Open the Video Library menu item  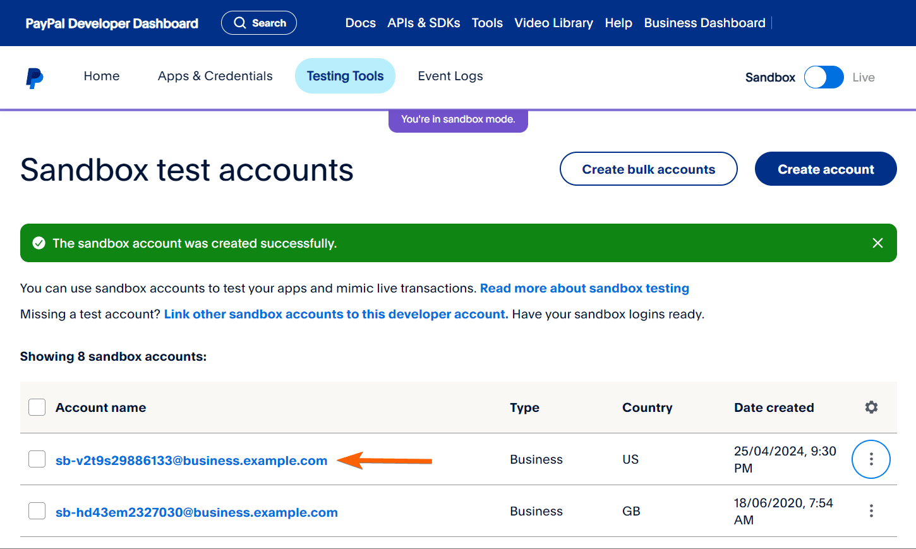tap(553, 23)
